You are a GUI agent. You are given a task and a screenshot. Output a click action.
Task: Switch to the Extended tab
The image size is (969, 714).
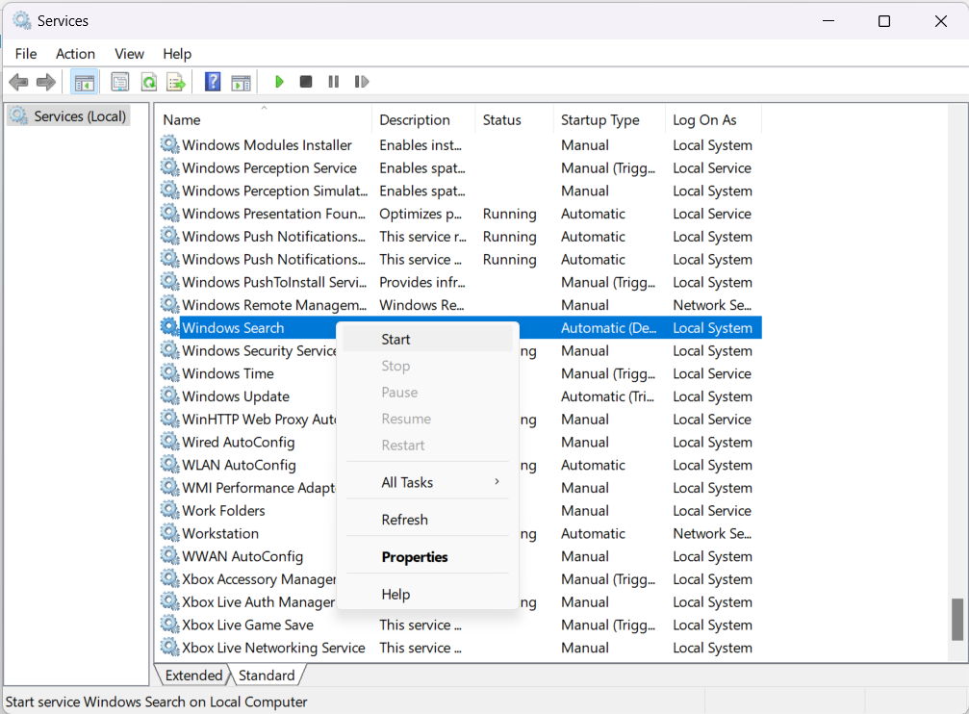pos(193,676)
